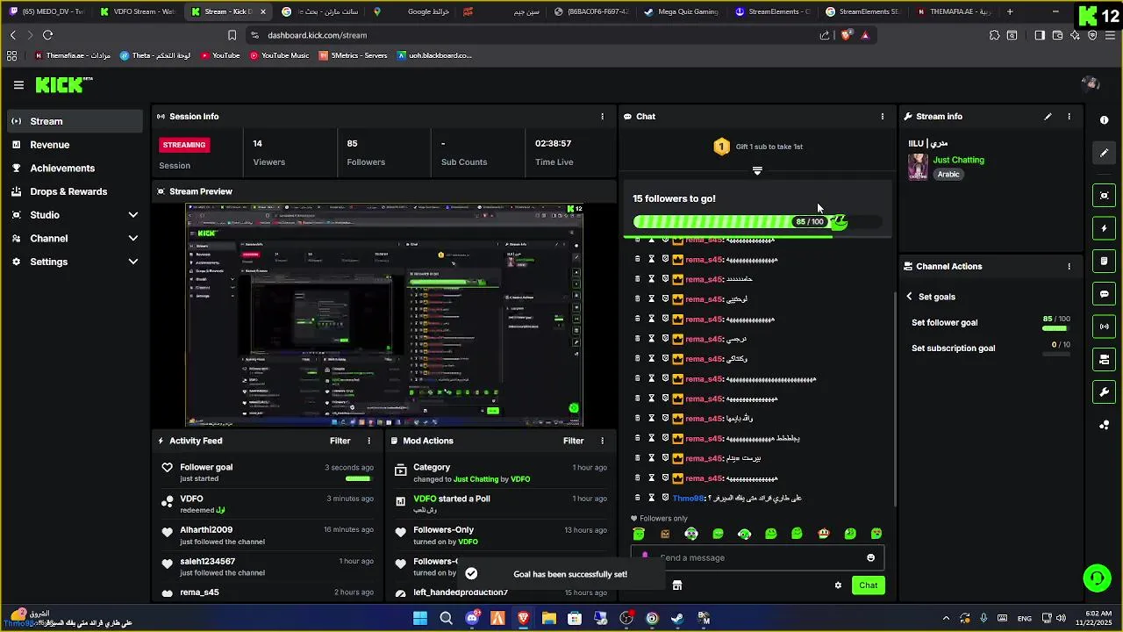Open chat settings gear icon
The width and height of the screenshot is (1123, 632).
point(838,585)
